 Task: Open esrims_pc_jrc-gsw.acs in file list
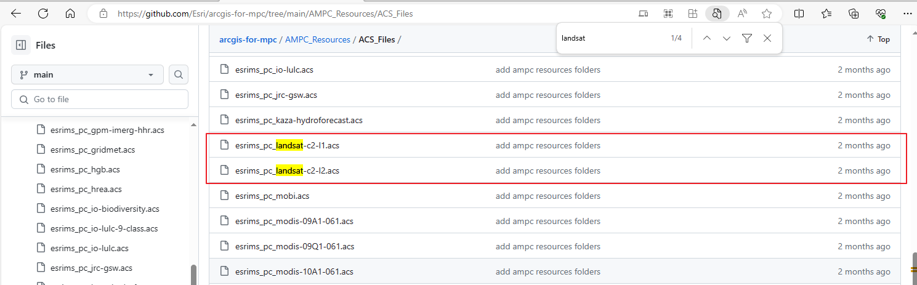point(276,95)
